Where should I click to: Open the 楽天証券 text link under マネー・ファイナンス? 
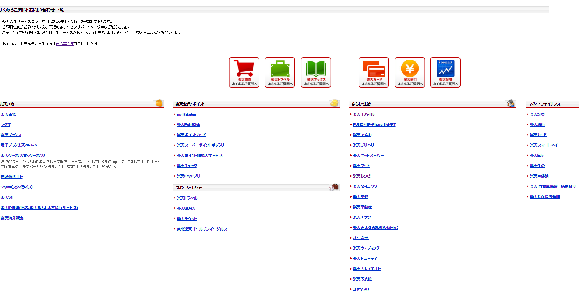[x=537, y=114]
